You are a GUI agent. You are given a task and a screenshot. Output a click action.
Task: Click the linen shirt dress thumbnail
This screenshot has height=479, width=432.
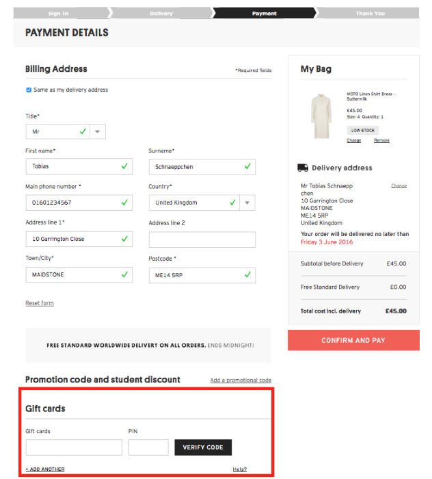(320, 117)
